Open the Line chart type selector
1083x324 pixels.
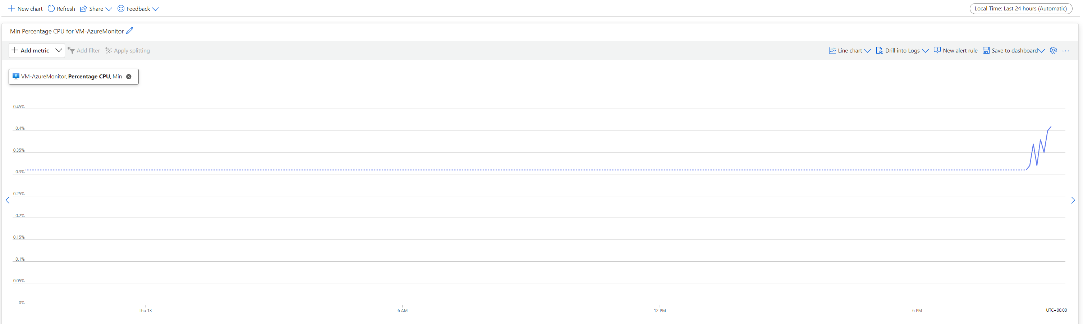[849, 50]
